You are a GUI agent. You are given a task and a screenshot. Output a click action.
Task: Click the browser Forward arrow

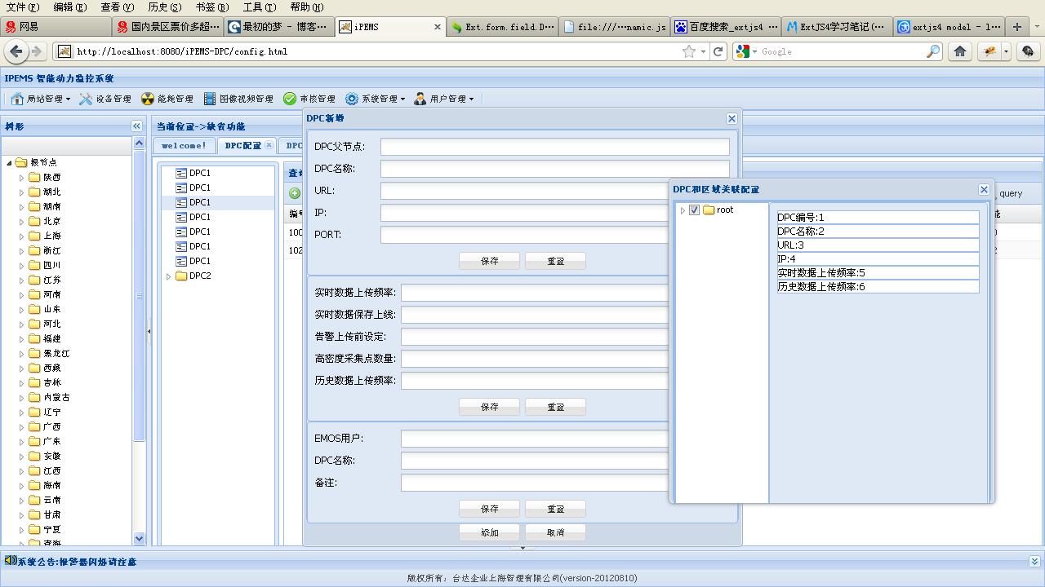[36, 51]
